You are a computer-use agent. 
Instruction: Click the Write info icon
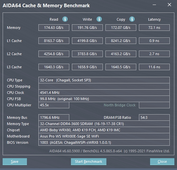click(x=99, y=19)
